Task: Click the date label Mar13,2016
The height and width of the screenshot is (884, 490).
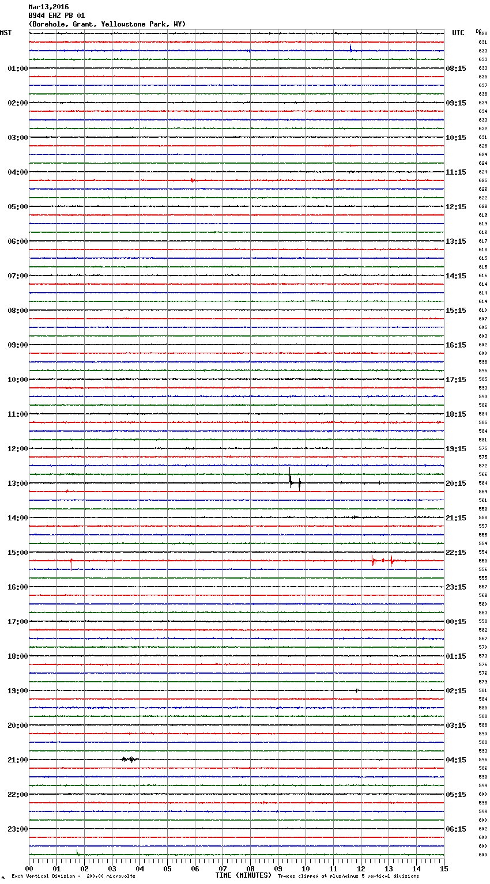Action: click(x=48, y=7)
